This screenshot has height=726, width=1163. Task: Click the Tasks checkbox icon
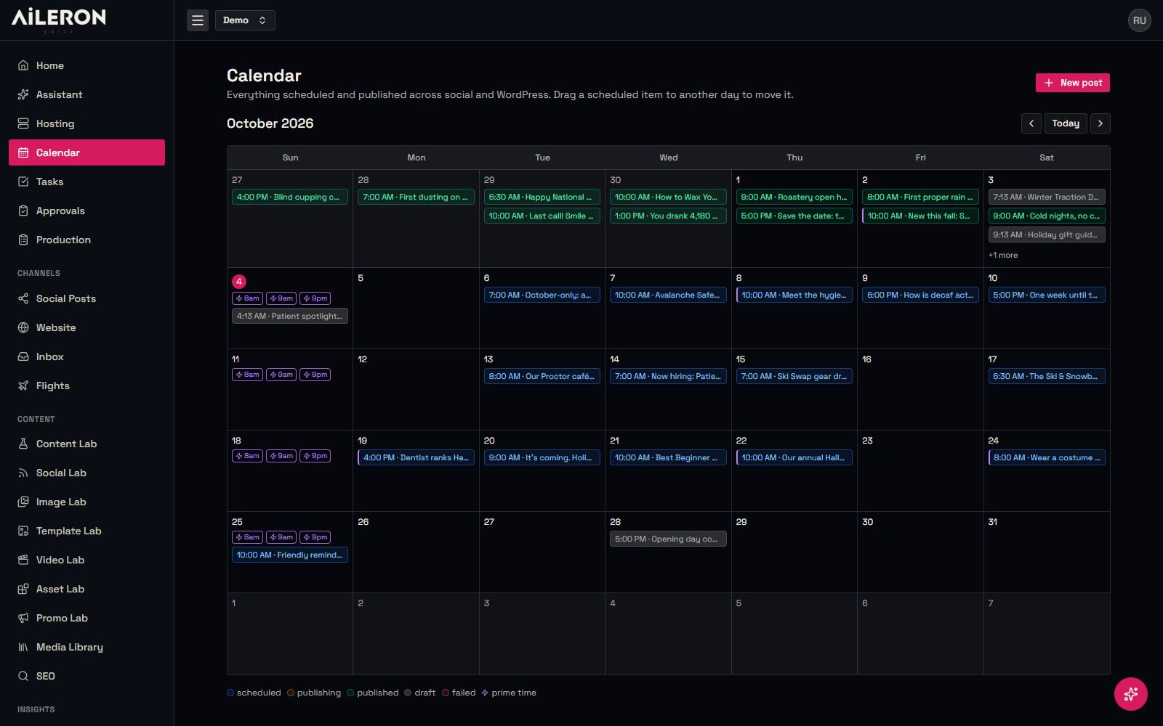tap(23, 181)
